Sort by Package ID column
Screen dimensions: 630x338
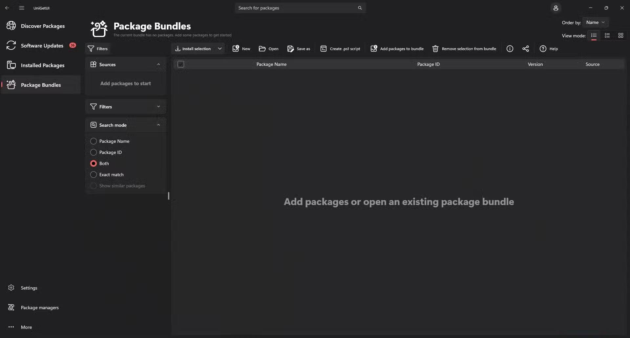pos(429,64)
